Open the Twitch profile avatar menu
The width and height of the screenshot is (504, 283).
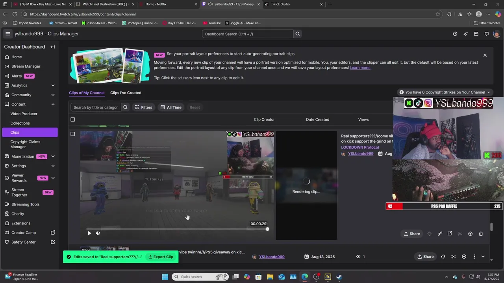pyautogui.click(x=496, y=34)
